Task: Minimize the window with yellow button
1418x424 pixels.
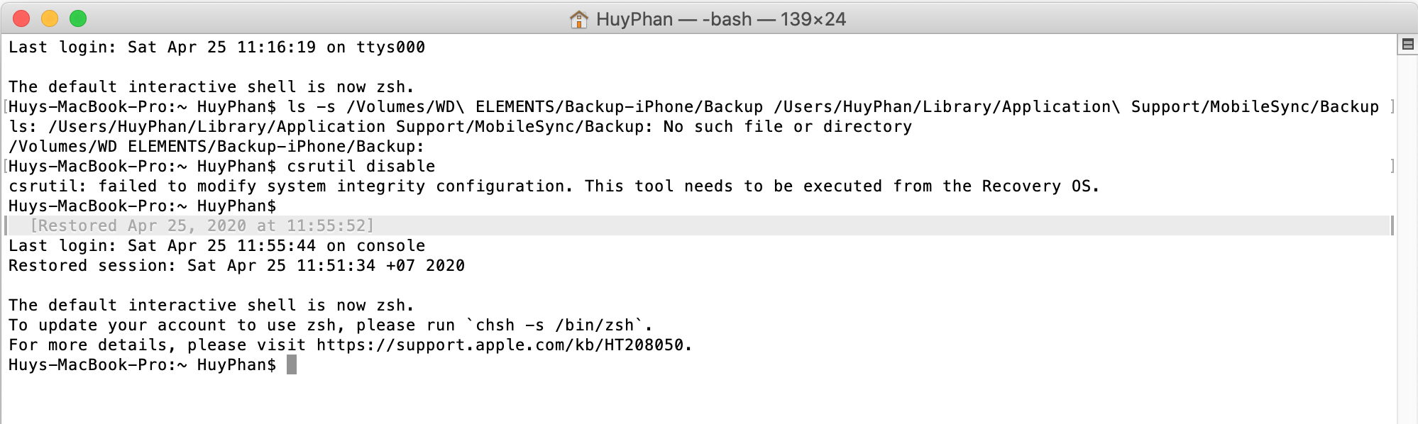Action: [50, 18]
